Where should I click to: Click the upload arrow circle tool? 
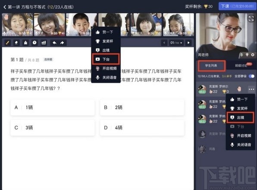click(x=34, y=43)
